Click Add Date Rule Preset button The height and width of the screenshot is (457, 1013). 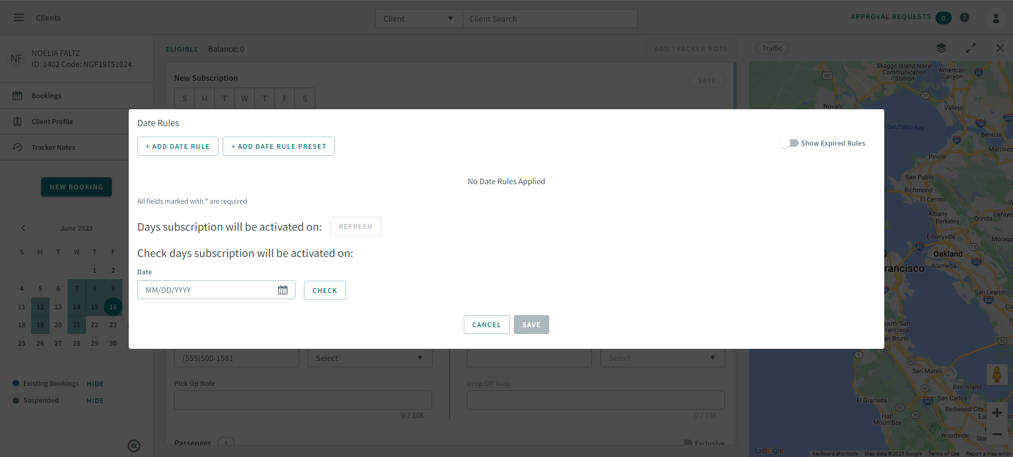(279, 146)
